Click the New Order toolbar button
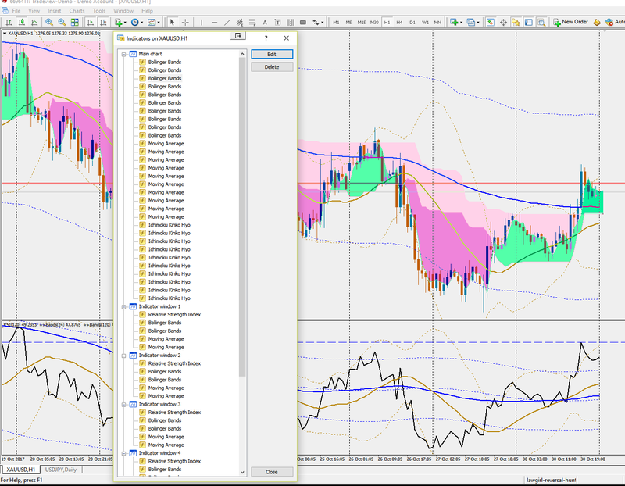The height and width of the screenshot is (486, 625). [570, 22]
